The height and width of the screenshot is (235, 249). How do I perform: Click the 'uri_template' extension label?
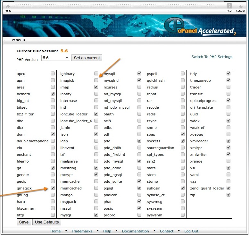coord(201,108)
